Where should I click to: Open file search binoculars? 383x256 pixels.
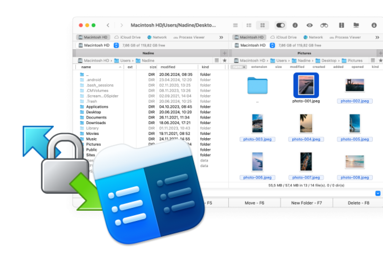(x=324, y=25)
